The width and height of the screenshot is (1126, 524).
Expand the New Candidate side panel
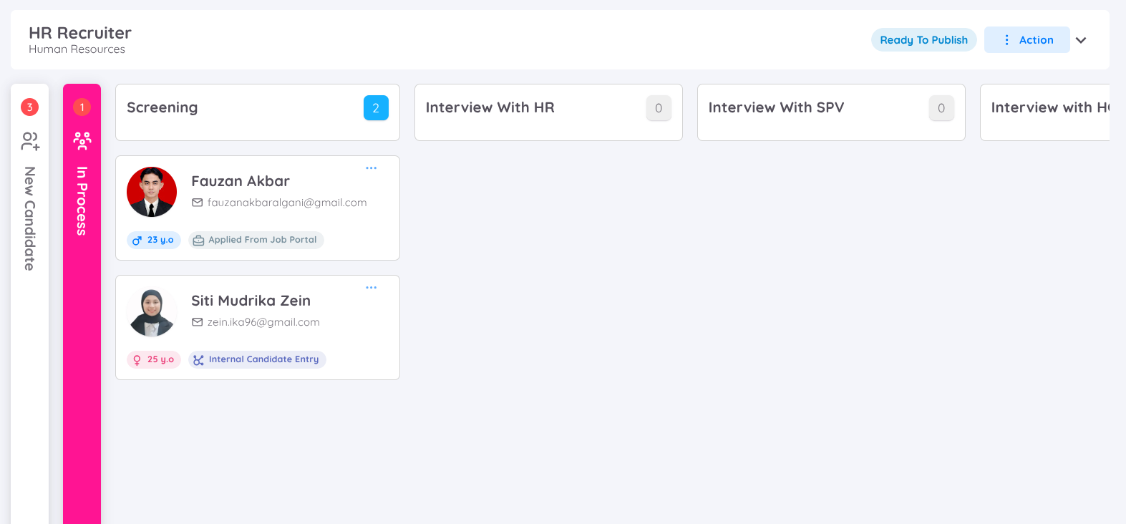click(29, 218)
